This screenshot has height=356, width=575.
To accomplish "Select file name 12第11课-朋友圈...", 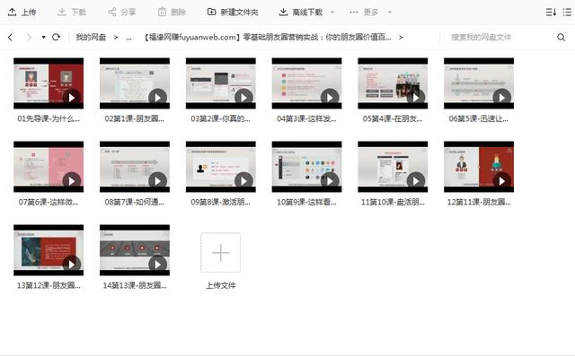I will [479, 202].
